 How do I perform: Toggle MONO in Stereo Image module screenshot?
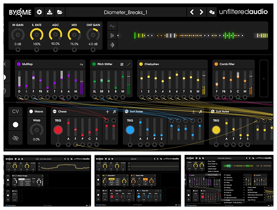click(34, 182)
